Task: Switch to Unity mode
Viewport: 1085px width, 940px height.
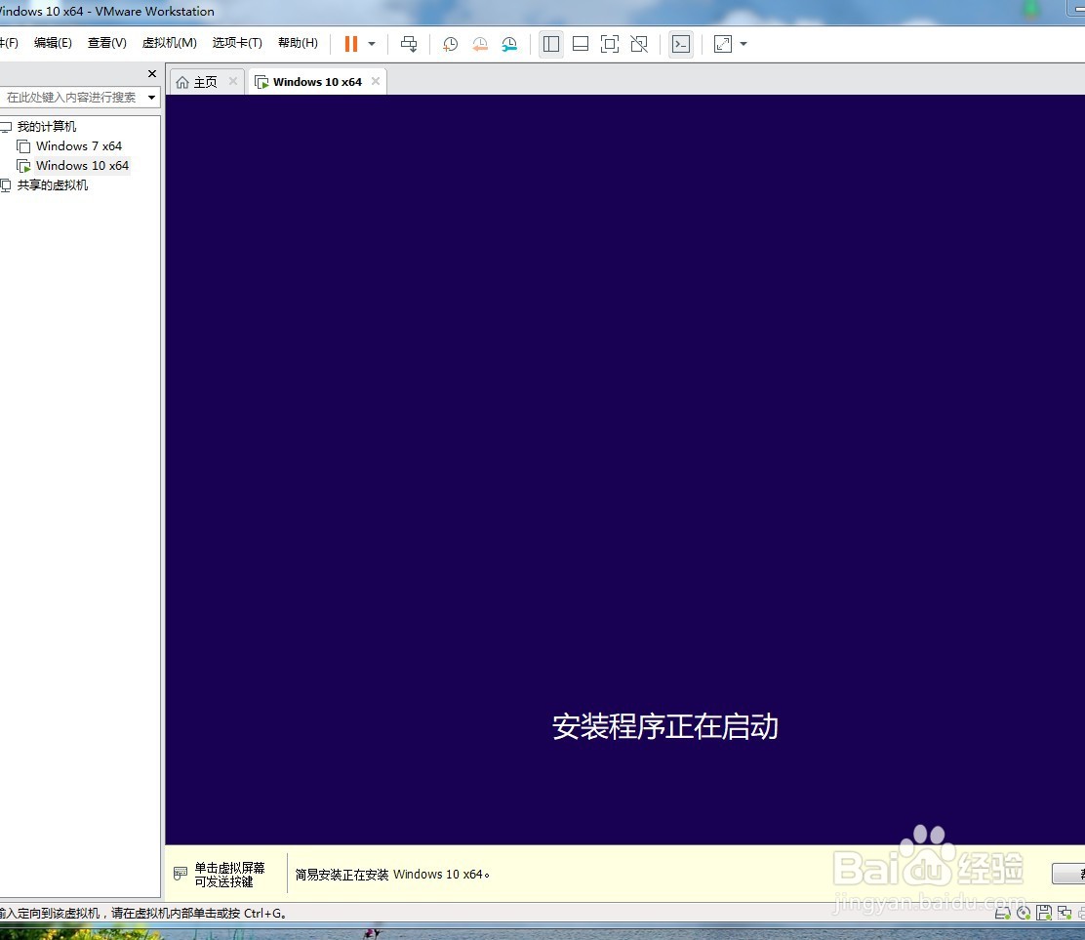Action: [639, 44]
